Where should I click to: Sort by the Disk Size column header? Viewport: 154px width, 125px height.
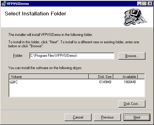[101, 77]
